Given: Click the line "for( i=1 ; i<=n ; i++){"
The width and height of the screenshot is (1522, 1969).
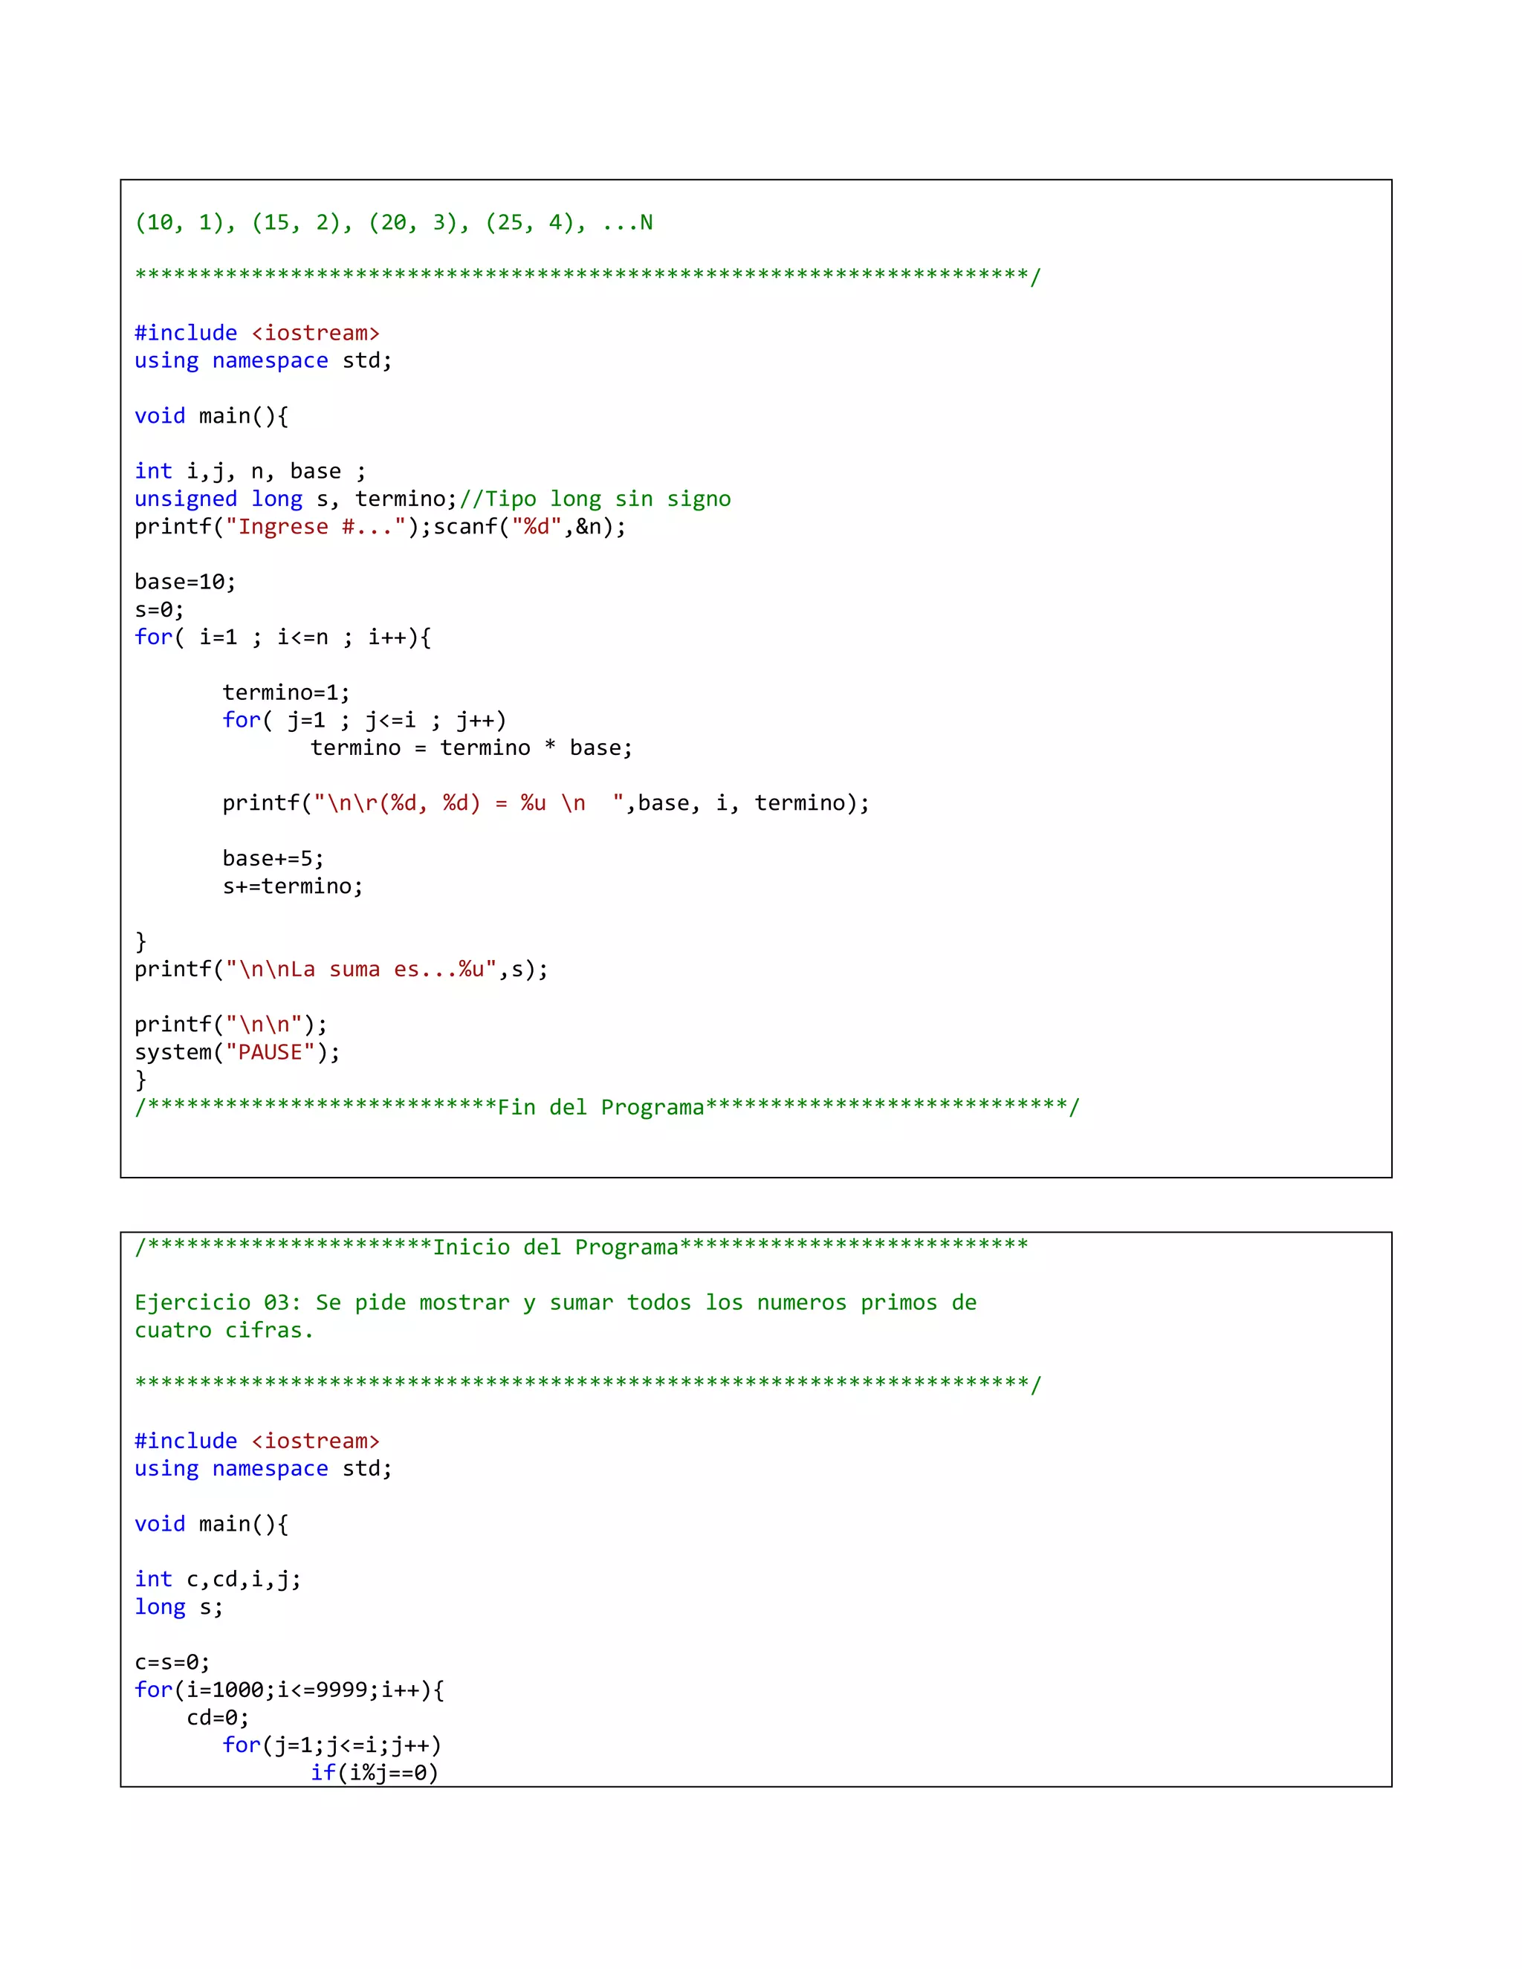Looking at the screenshot, I should [x=283, y=638].
